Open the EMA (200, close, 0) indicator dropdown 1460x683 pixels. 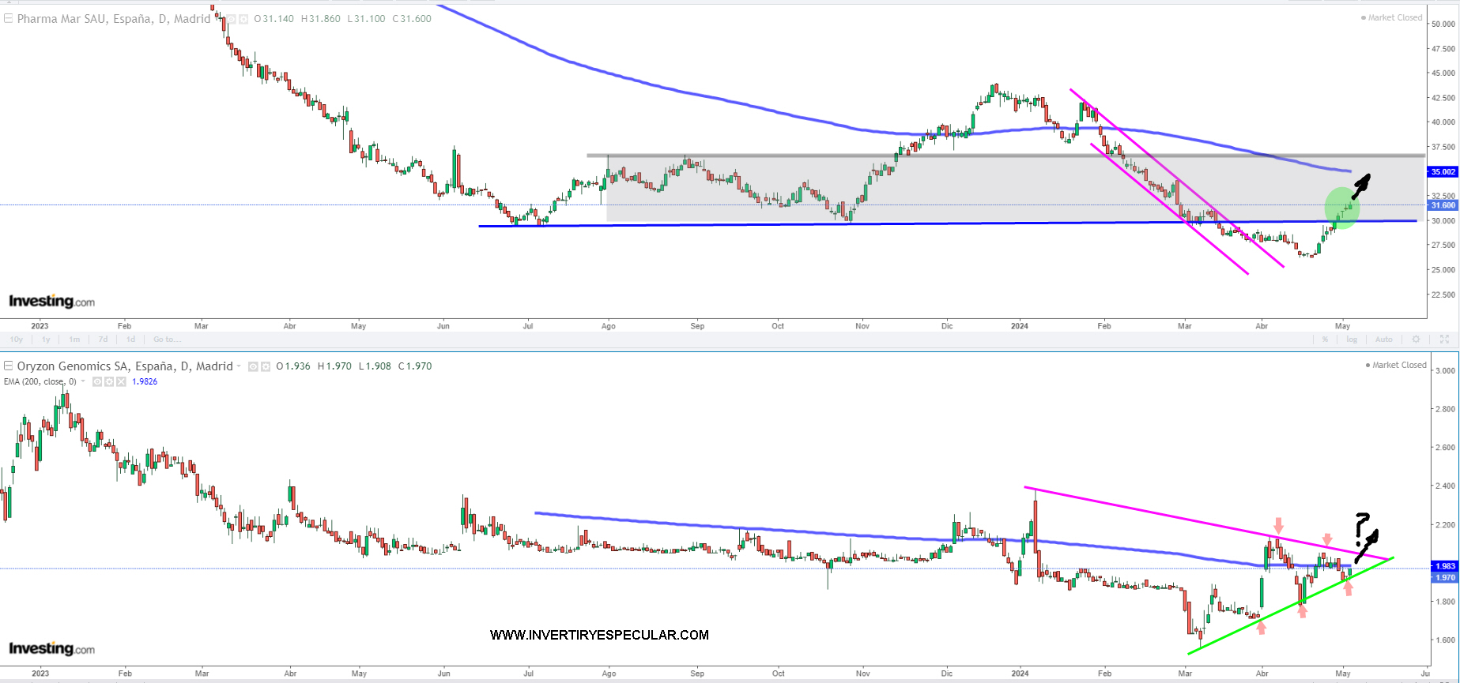point(83,381)
